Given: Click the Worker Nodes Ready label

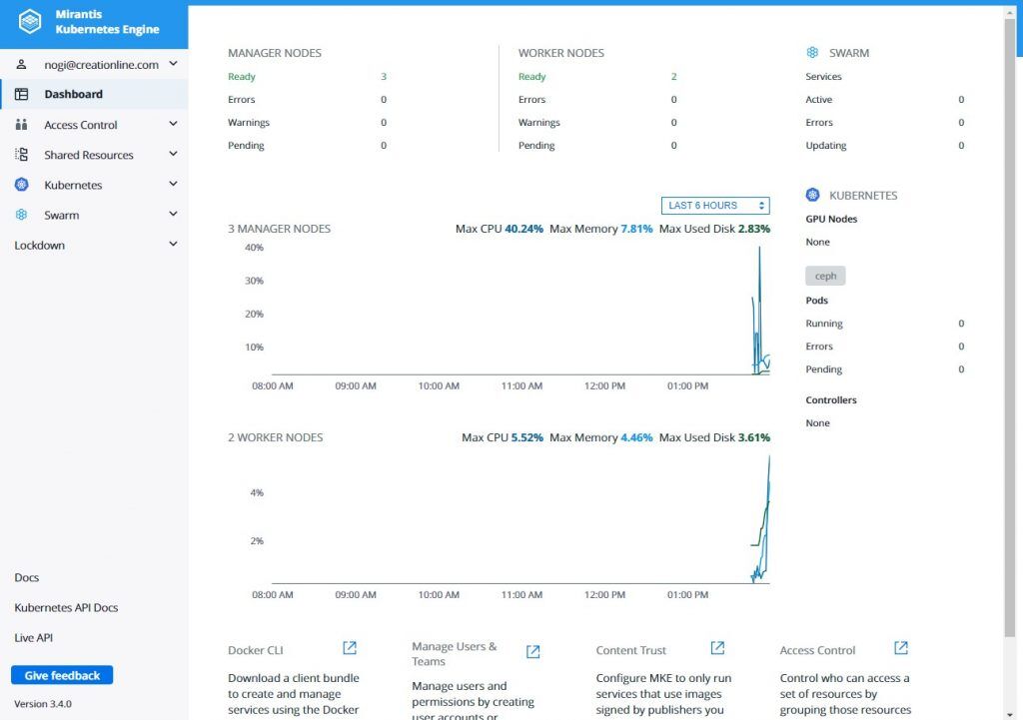Looking at the screenshot, I should (531, 76).
